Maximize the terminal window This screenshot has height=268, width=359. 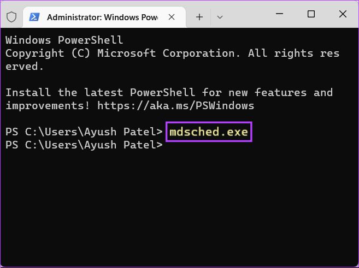[311, 14]
